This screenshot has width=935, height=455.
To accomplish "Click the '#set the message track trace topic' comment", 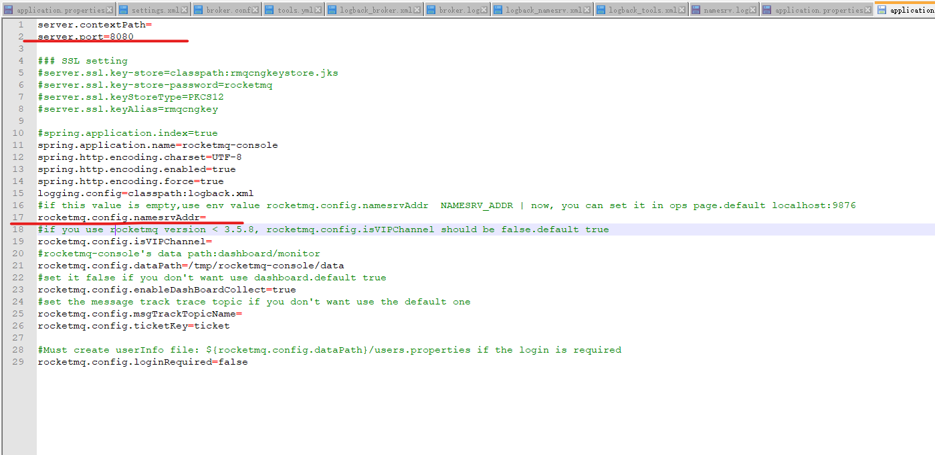I will (x=254, y=302).
